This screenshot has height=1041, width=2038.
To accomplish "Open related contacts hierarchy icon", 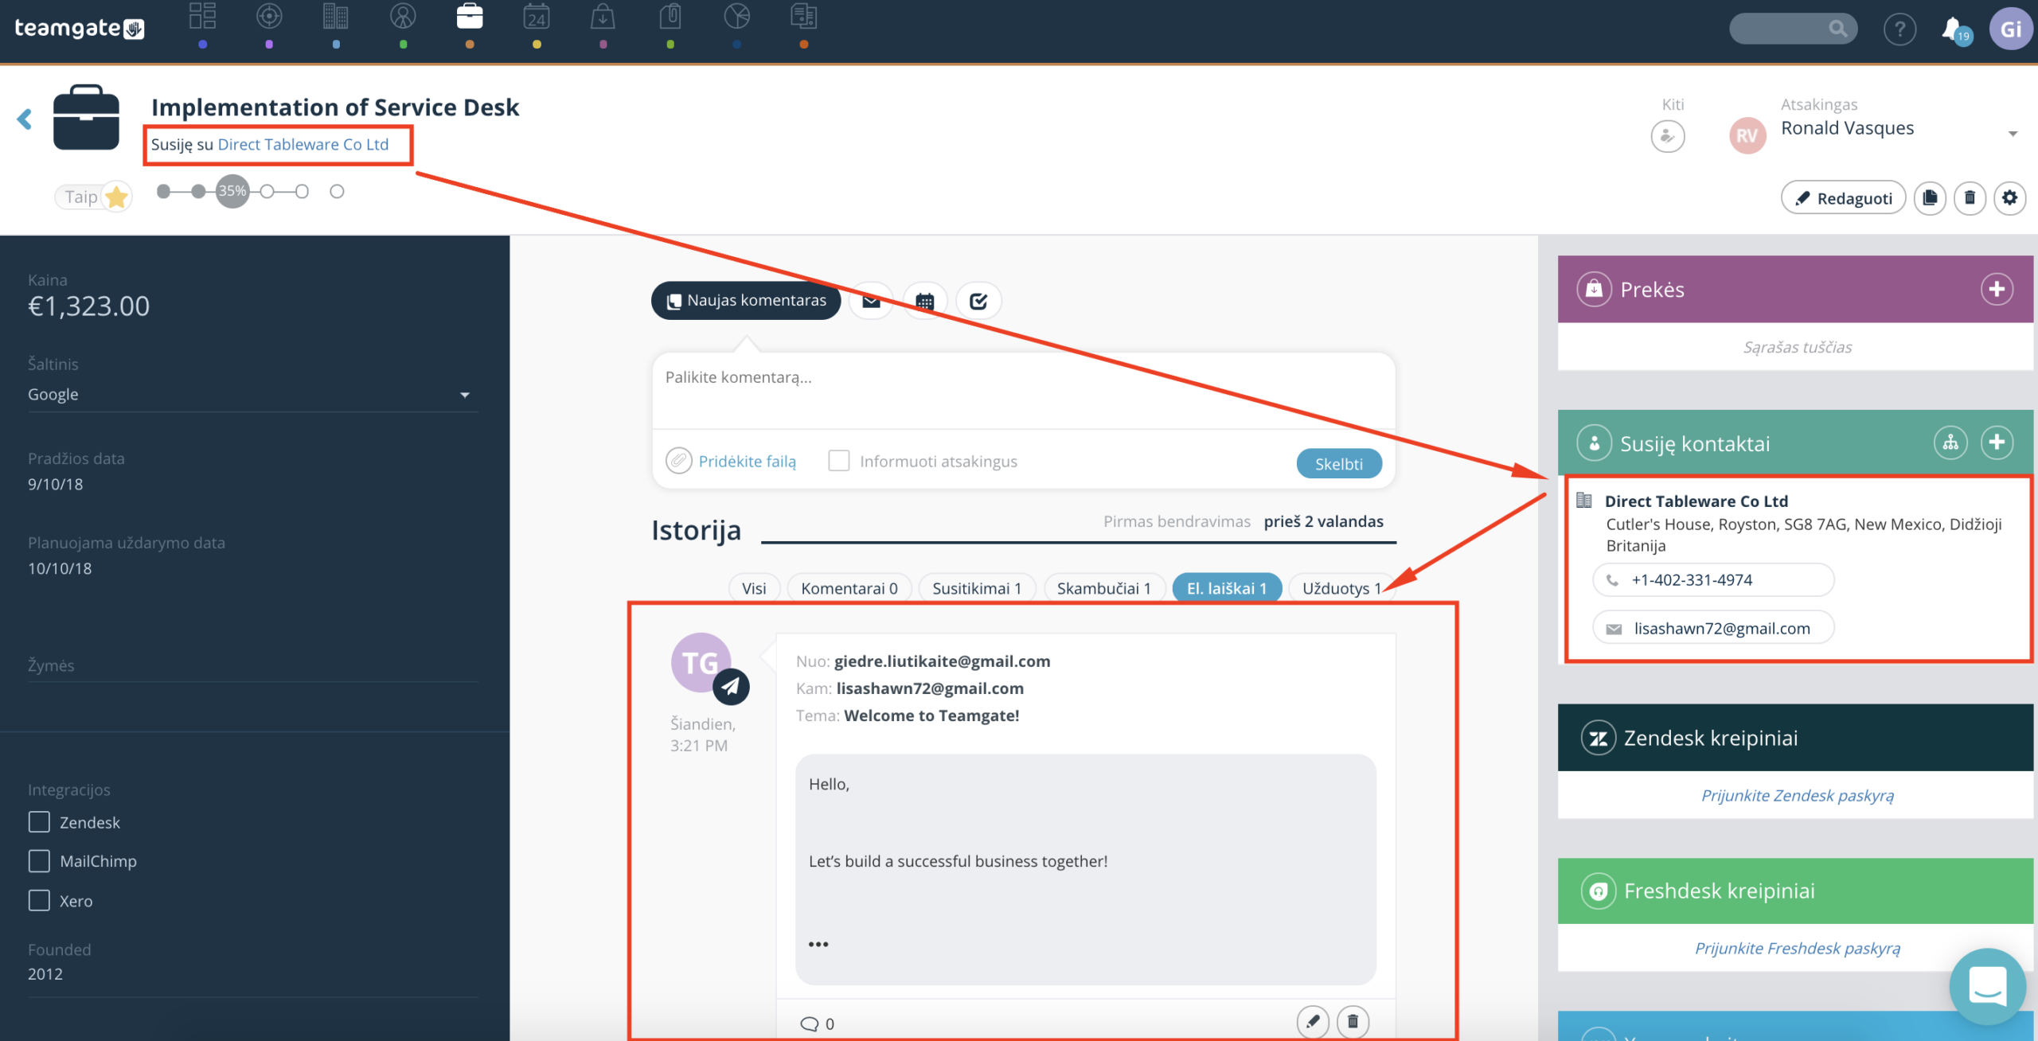I will 1950,443.
